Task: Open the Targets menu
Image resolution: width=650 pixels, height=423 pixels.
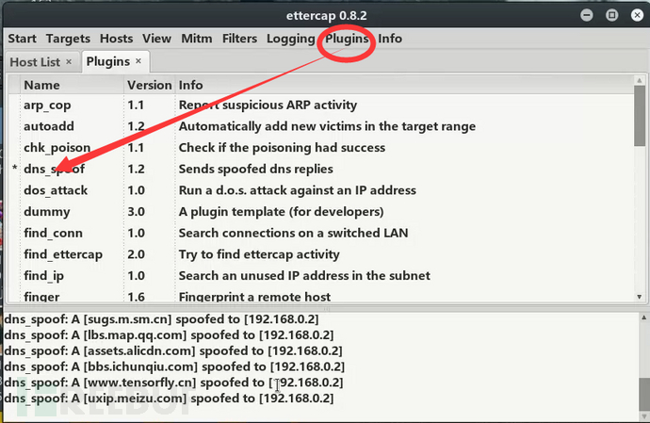Action: click(68, 39)
